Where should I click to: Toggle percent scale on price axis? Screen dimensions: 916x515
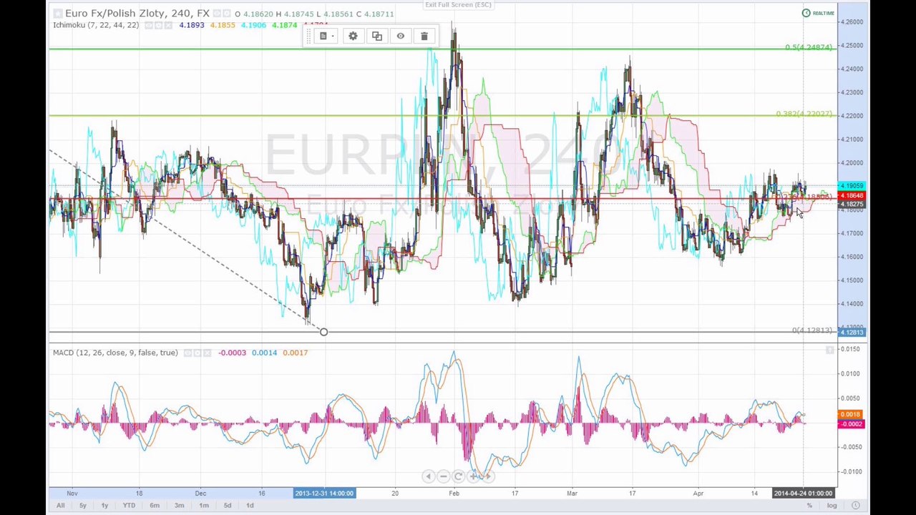[x=809, y=506]
